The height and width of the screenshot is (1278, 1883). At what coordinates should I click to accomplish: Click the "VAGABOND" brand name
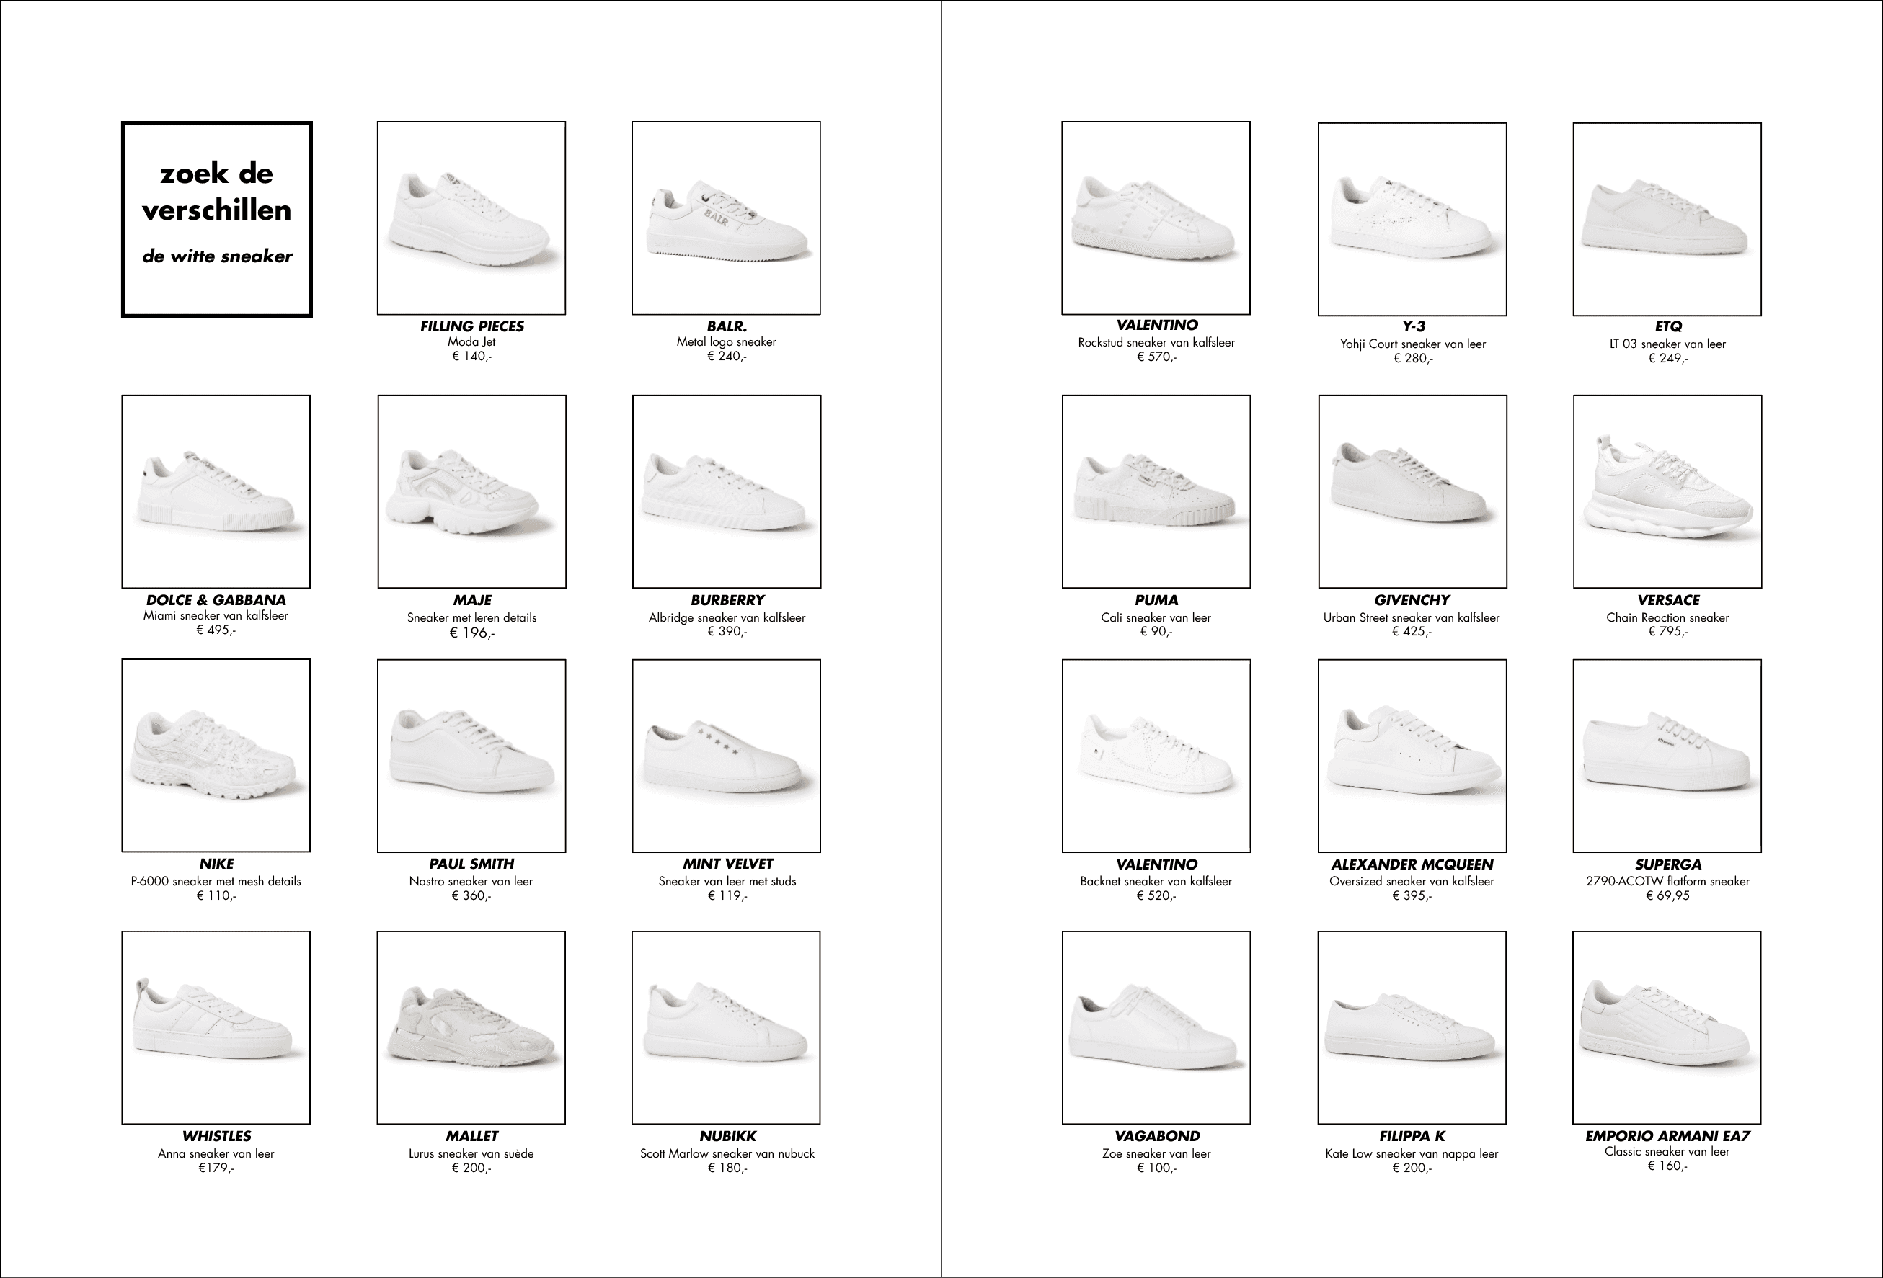coord(1157,1136)
